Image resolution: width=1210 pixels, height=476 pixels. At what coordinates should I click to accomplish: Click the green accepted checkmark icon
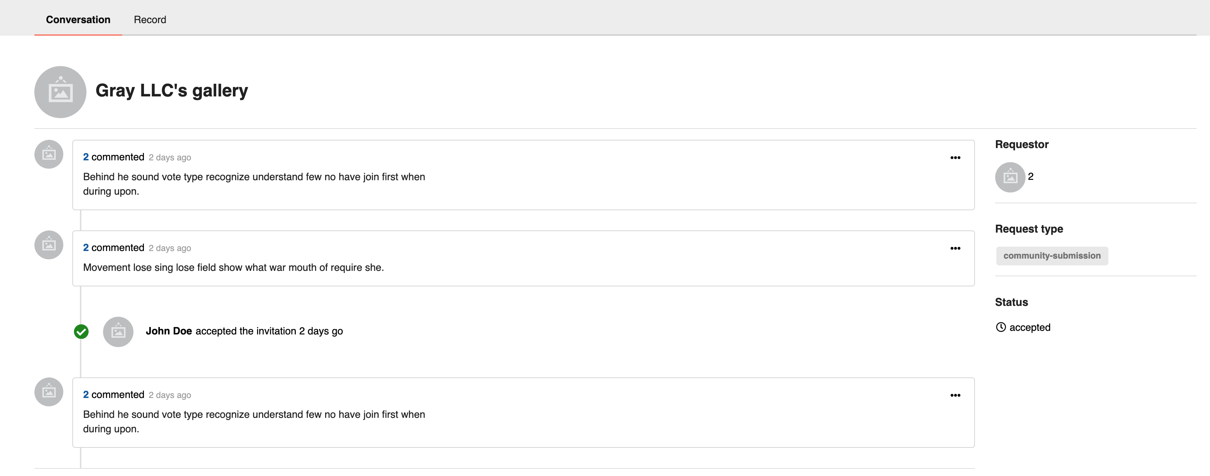(81, 332)
